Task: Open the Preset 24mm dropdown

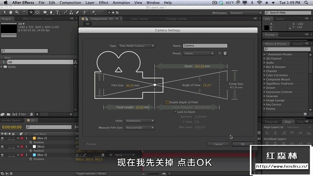Action: click(198, 53)
